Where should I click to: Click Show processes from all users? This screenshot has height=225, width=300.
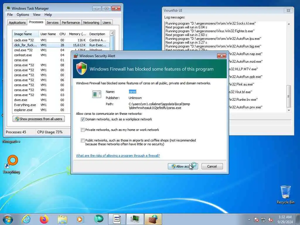click(x=39, y=119)
